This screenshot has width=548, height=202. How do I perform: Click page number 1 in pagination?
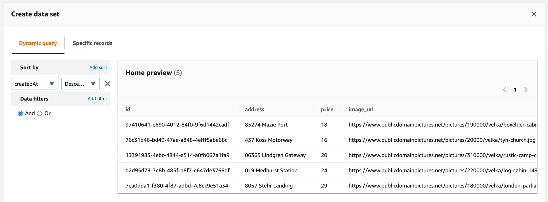point(515,90)
